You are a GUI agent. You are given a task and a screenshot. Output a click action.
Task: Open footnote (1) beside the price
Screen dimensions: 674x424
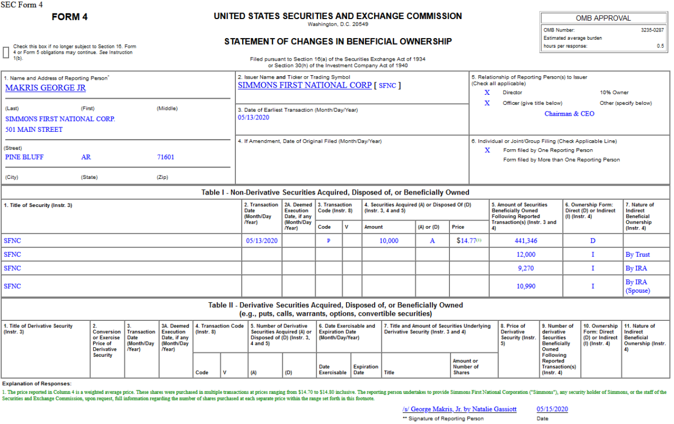(x=479, y=240)
